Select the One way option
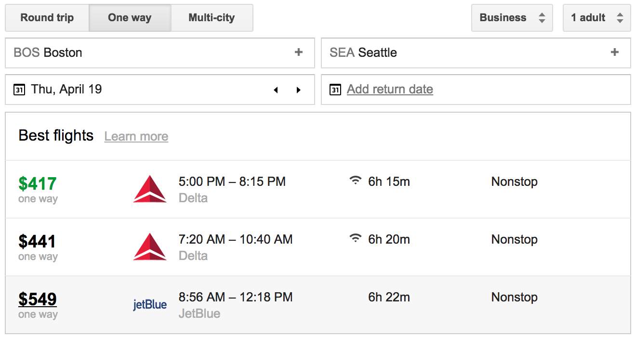This screenshot has width=635, height=338. coord(130,18)
